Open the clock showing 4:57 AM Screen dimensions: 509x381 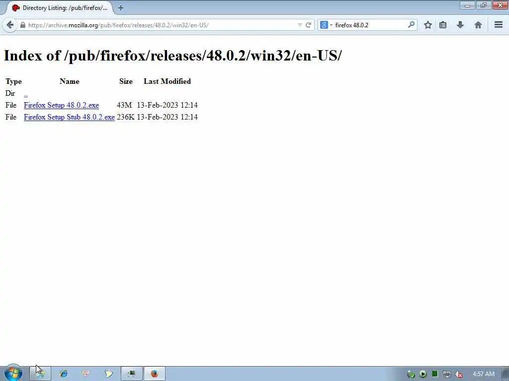tap(484, 374)
